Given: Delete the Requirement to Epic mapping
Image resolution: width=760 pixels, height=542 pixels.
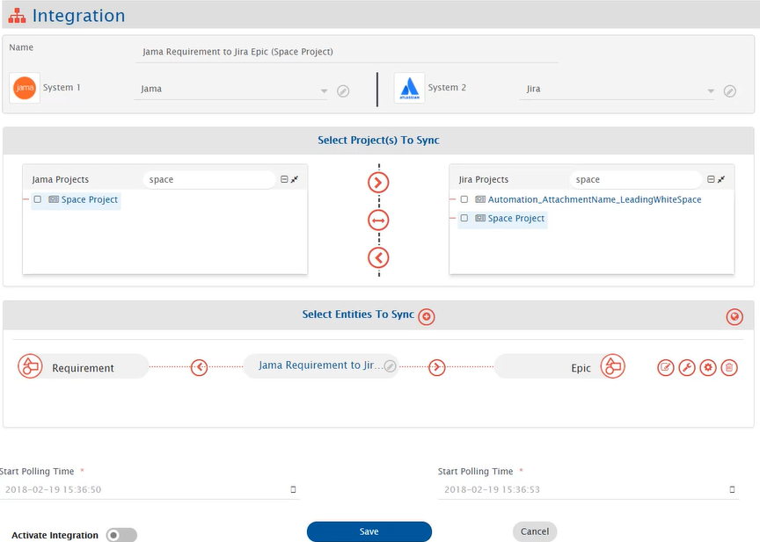Looking at the screenshot, I should coord(729,367).
